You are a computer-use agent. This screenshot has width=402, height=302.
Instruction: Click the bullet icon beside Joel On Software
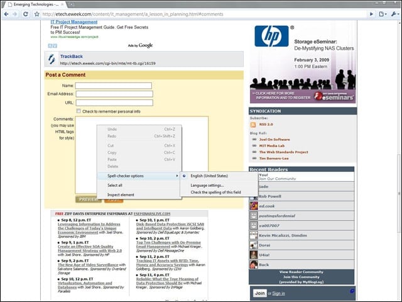[x=254, y=140]
